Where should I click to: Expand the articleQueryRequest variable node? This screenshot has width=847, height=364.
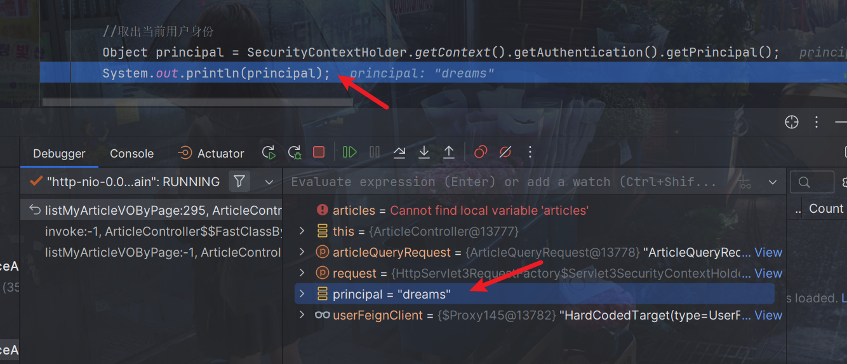(x=303, y=252)
